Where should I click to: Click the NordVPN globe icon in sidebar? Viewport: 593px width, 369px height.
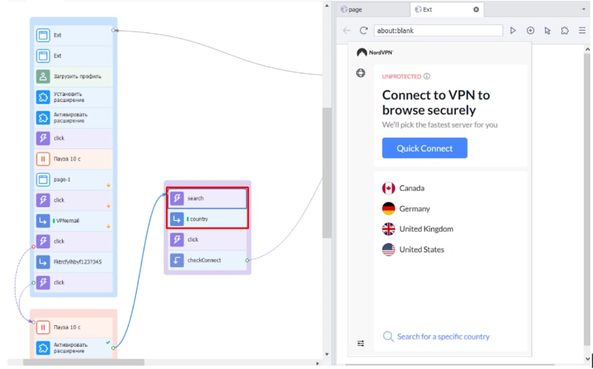pos(361,73)
